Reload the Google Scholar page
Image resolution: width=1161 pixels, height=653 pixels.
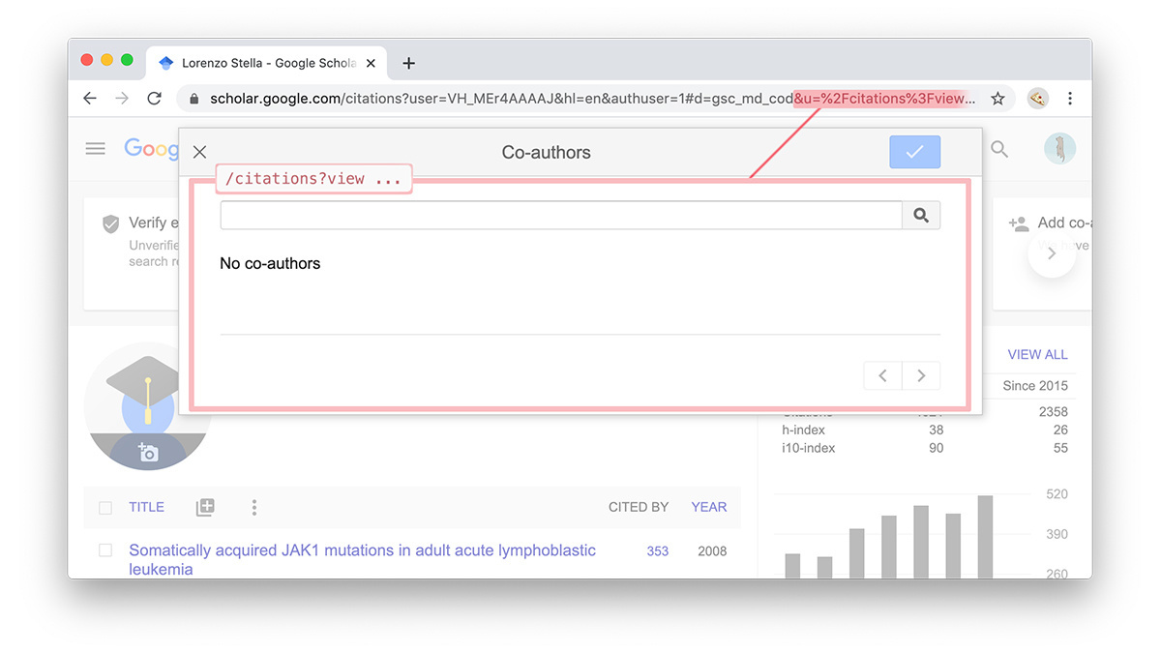pyautogui.click(x=154, y=99)
